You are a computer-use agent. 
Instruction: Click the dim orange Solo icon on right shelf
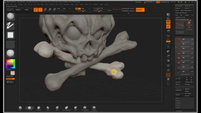point(168,75)
